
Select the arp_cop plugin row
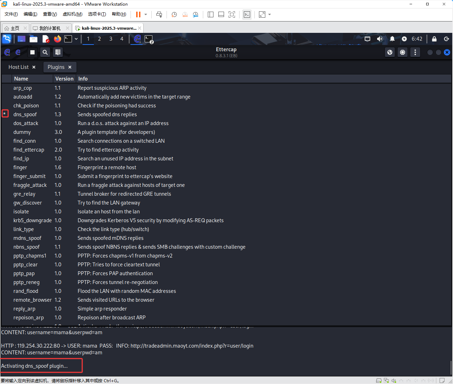(226, 88)
